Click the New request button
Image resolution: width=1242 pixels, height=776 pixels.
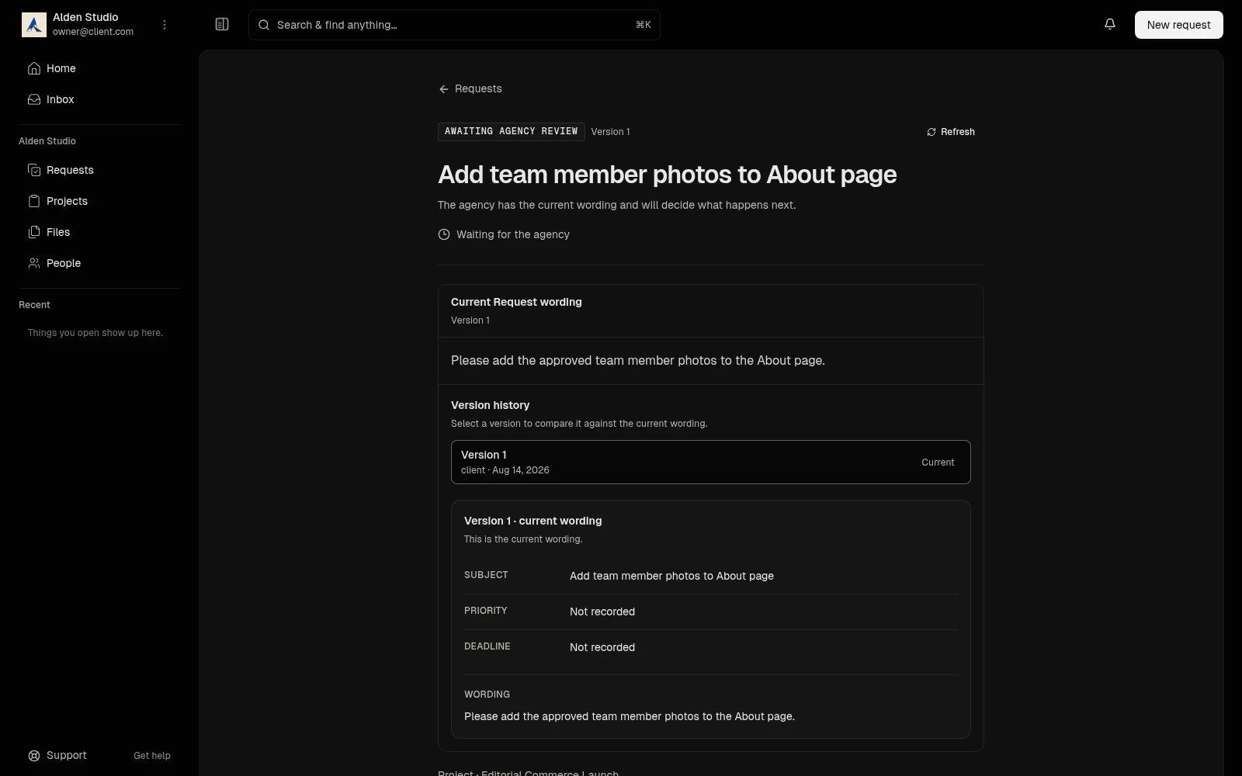coord(1178,25)
